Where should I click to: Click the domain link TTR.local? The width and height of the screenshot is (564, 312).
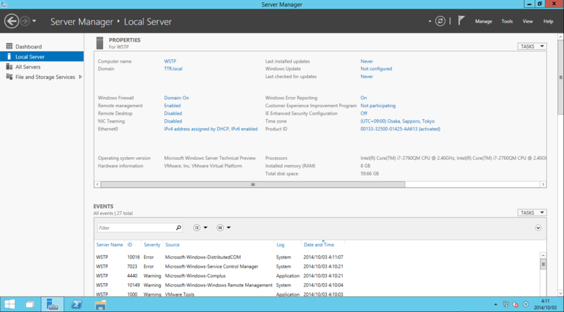173,68
